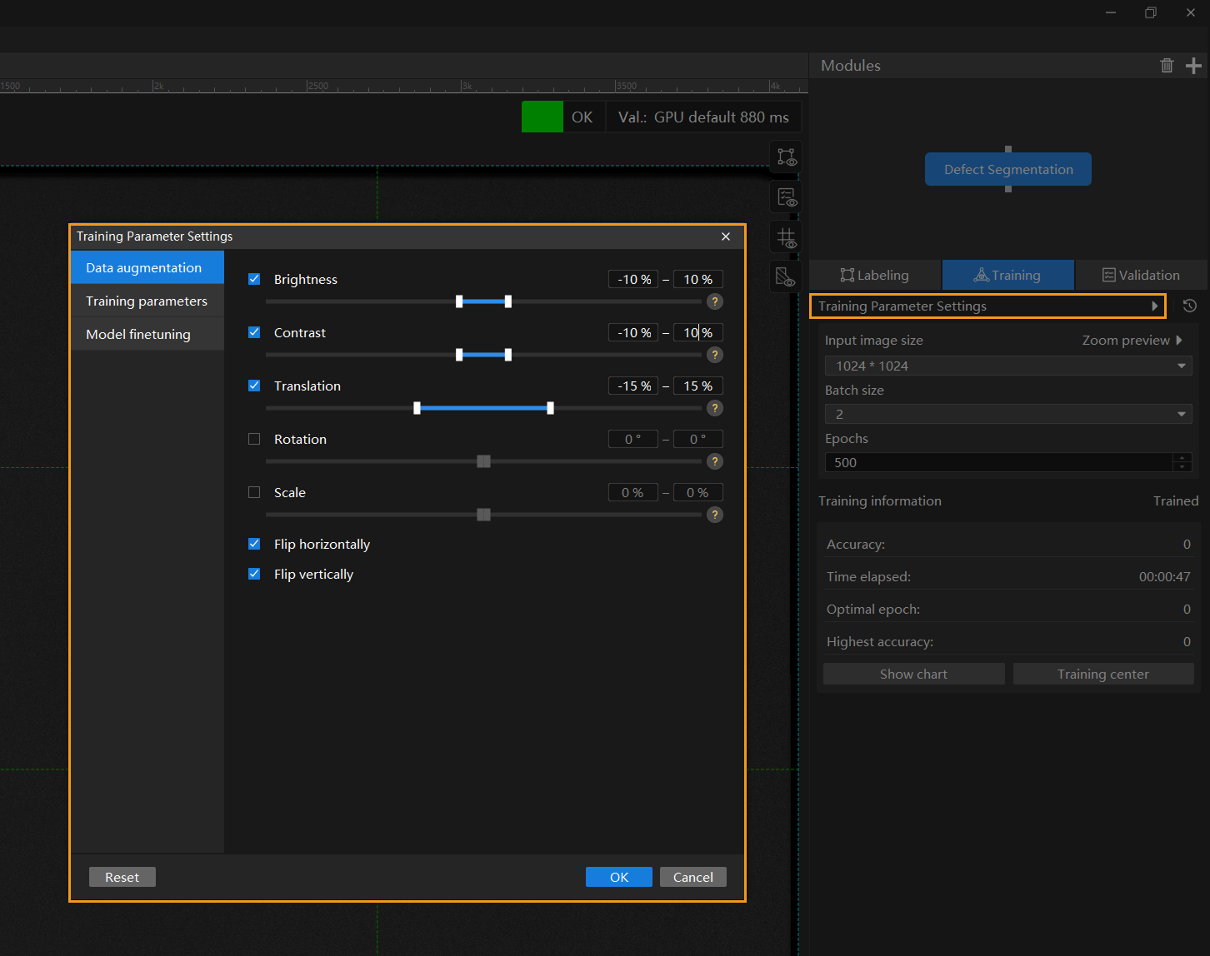Cancel the parameter settings dialog
1210x956 pixels.
693,877
